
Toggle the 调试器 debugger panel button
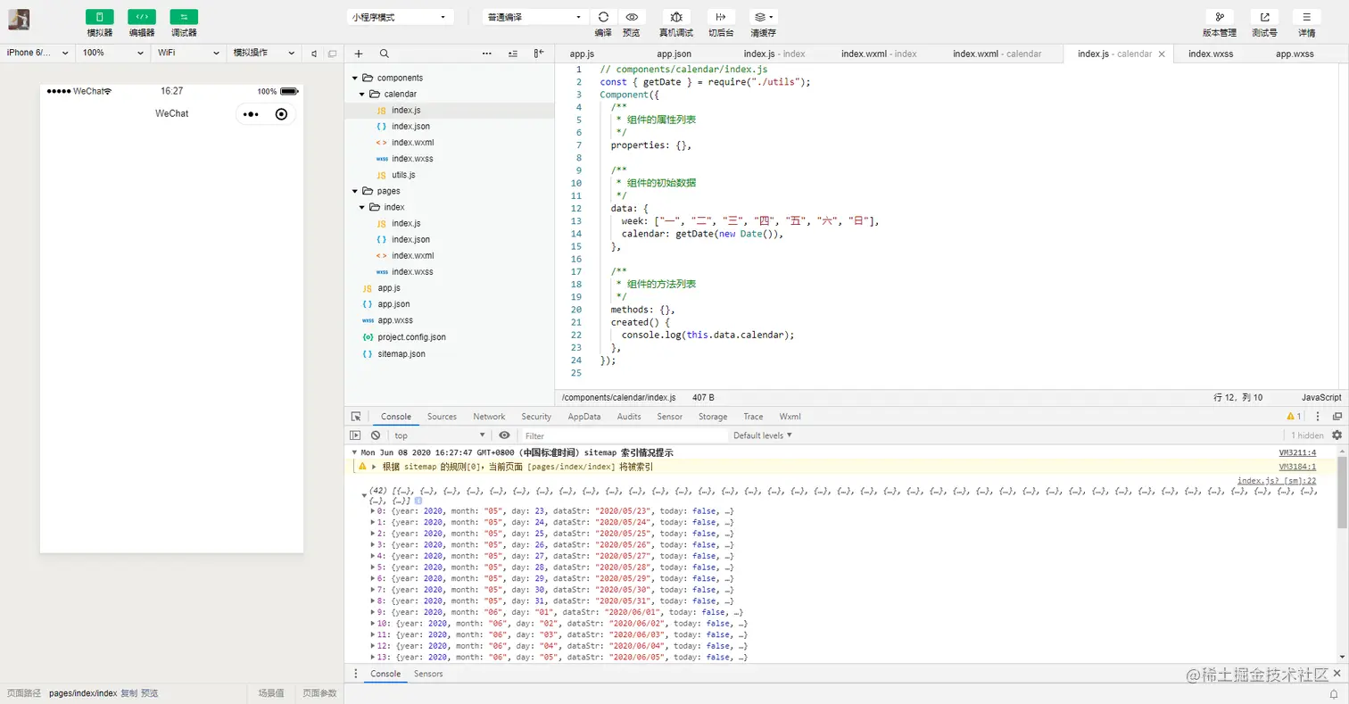(x=184, y=17)
